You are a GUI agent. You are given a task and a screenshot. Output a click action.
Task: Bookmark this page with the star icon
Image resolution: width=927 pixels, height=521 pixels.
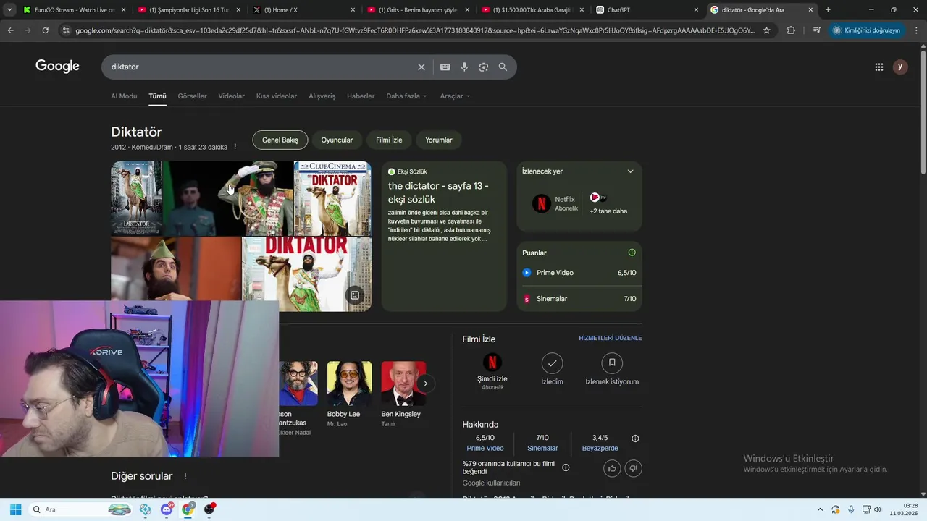point(766,30)
